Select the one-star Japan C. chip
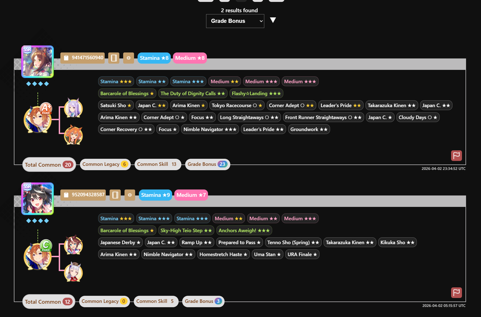The width and height of the screenshot is (481, 317). [380, 117]
